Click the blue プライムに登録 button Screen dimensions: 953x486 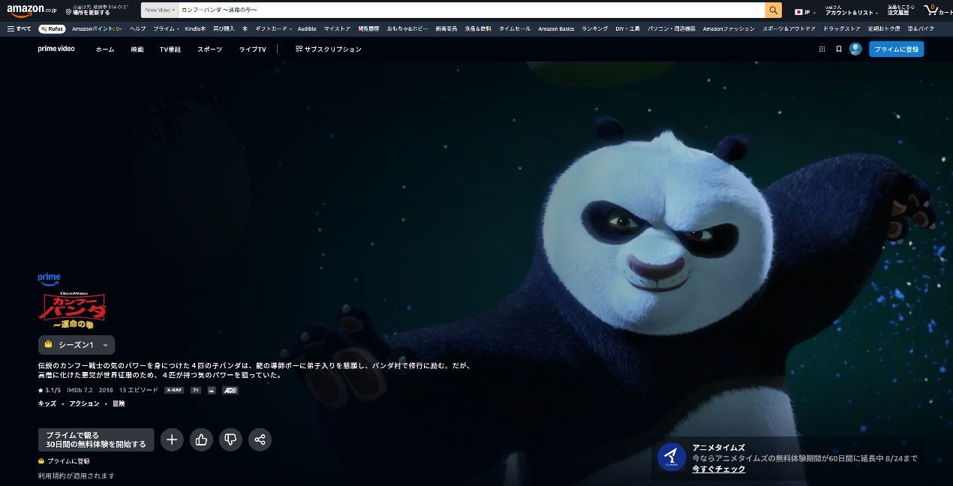(x=897, y=49)
